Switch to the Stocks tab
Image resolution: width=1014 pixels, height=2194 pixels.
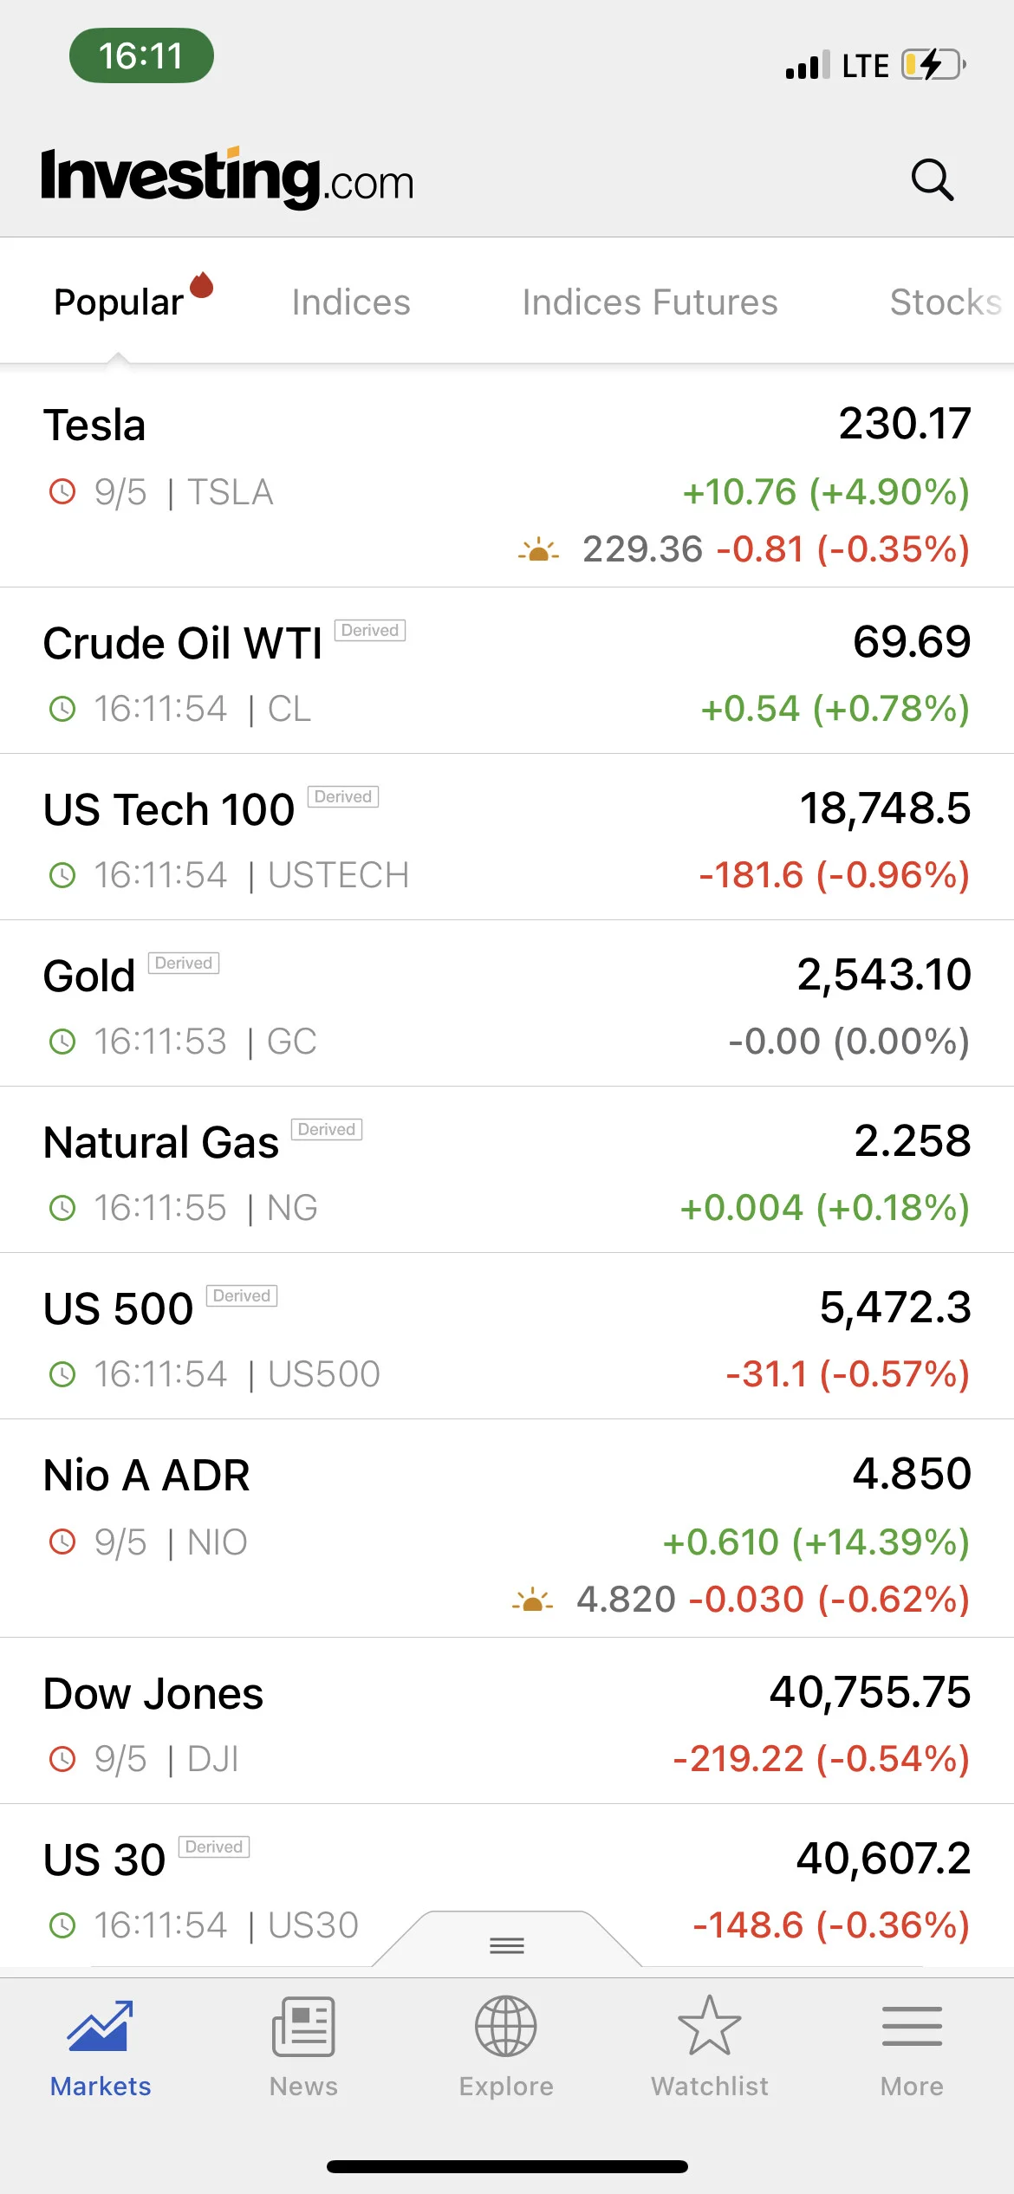[946, 302]
